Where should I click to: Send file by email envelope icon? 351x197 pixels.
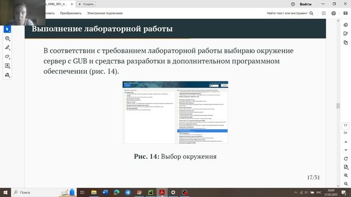(x=346, y=13)
